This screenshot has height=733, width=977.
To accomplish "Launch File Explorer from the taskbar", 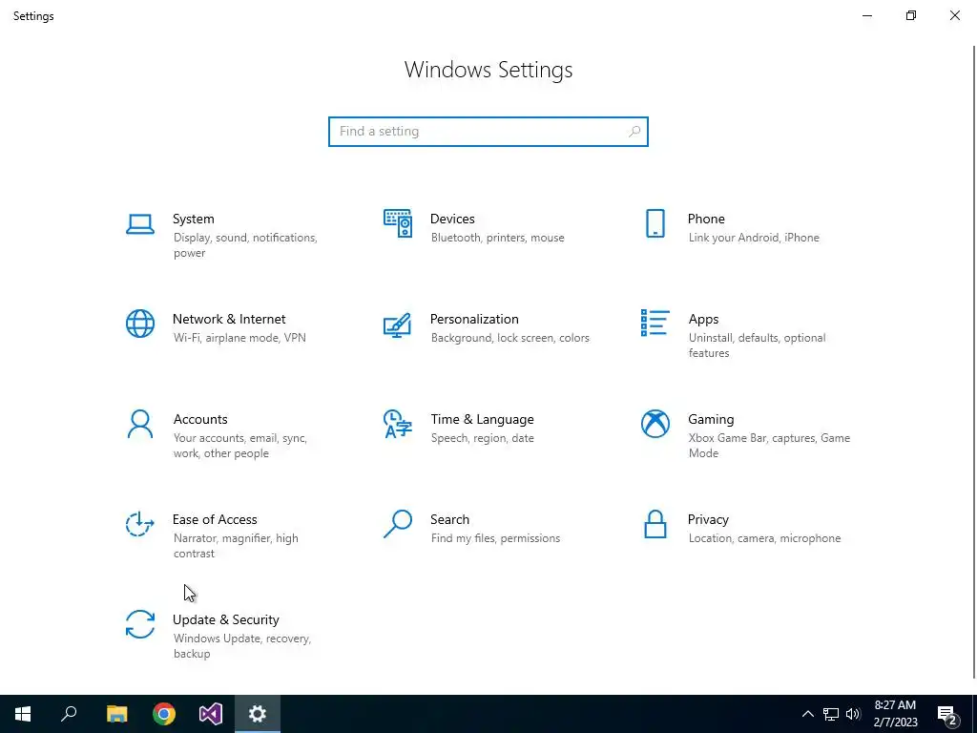I will pyautogui.click(x=116, y=714).
